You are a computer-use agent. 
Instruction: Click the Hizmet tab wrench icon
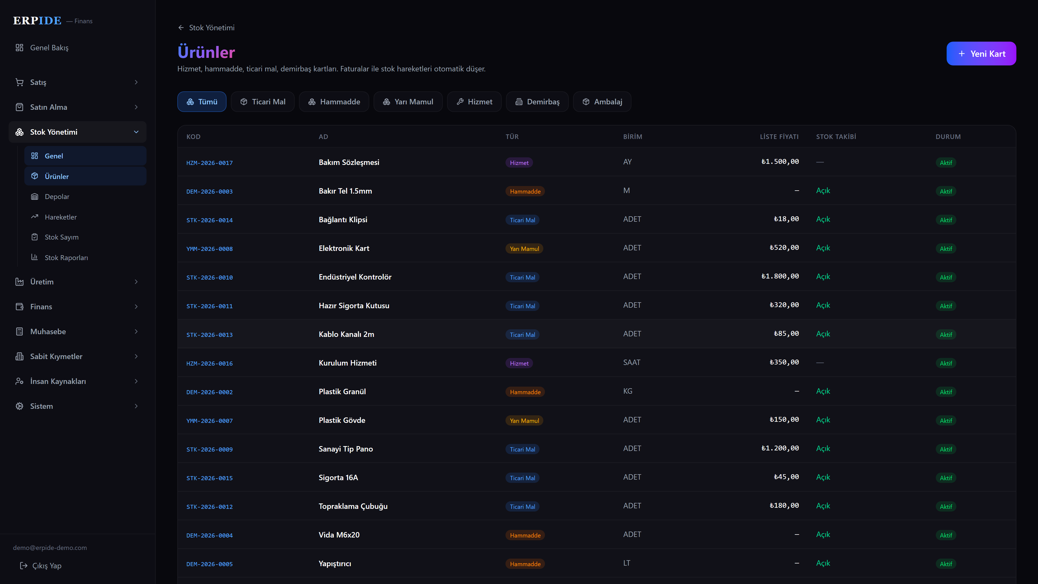460,102
